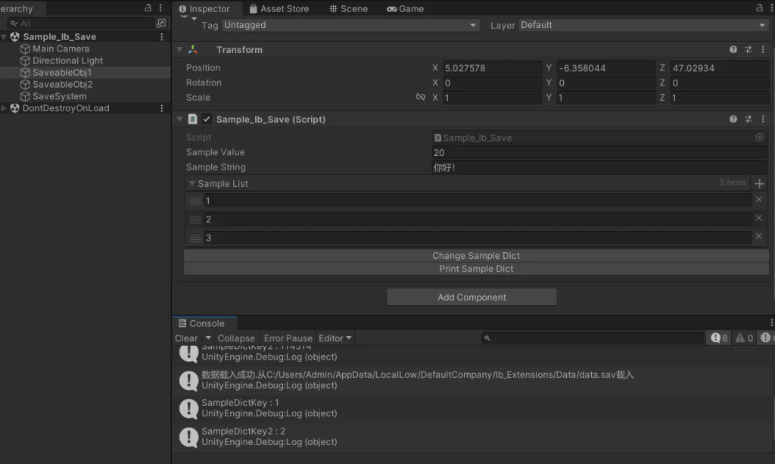Viewport: 775px width, 464px height.
Task: Toggle constrained proportions link on Scale
Action: pyautogui.click(x=421, y=97)
